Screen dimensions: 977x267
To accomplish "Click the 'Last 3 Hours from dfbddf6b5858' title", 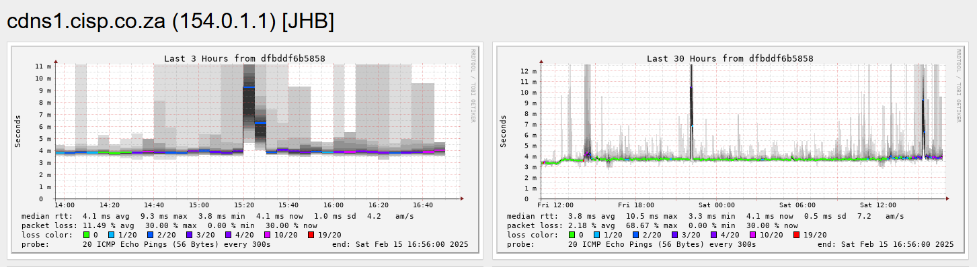I will [x=245, y=58].
